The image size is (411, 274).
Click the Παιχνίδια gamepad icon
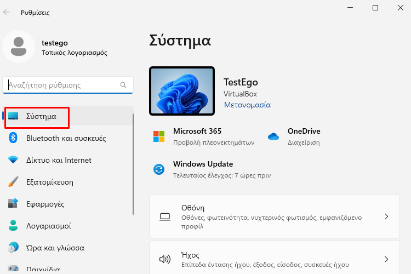[x=13, y=269]
